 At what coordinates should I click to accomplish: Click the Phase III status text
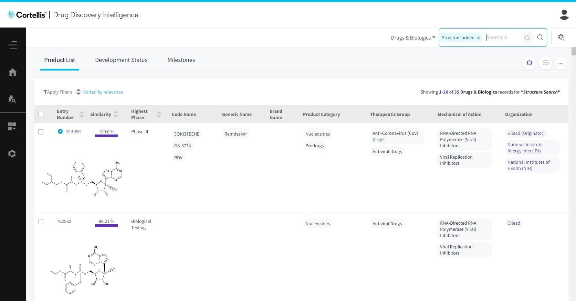[x=139, y=131]
